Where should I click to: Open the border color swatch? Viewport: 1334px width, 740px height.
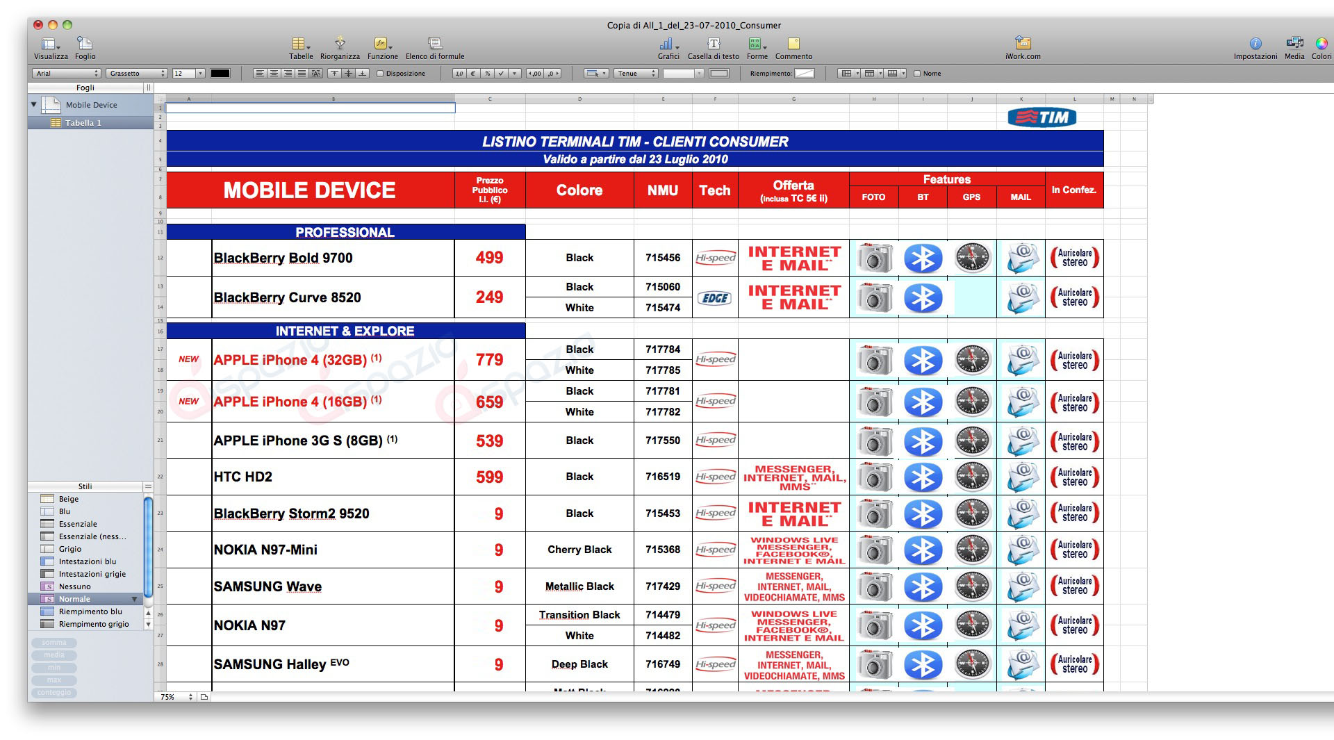(720, 73)
